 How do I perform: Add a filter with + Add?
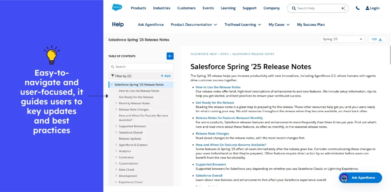(x=165, y=76)
